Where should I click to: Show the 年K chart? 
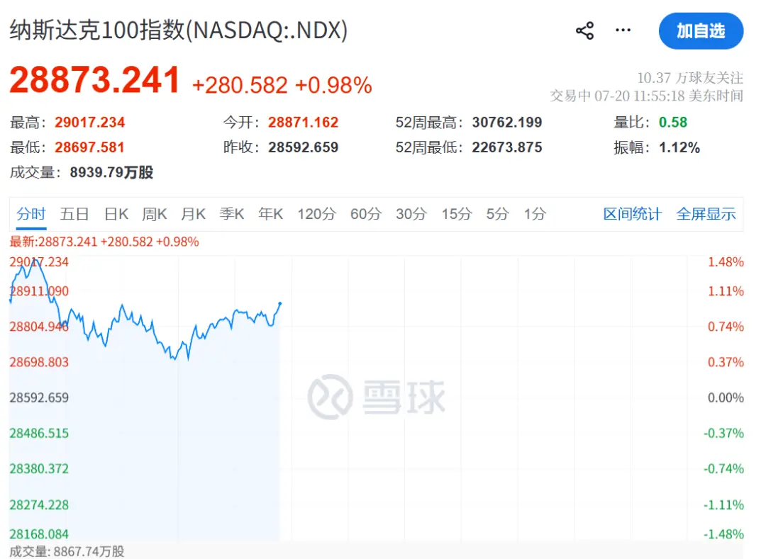pyautogui.click(x=271, y=214)
